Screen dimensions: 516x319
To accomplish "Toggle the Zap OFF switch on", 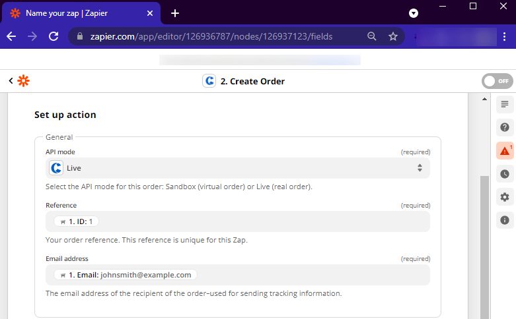I will point(498,81).
